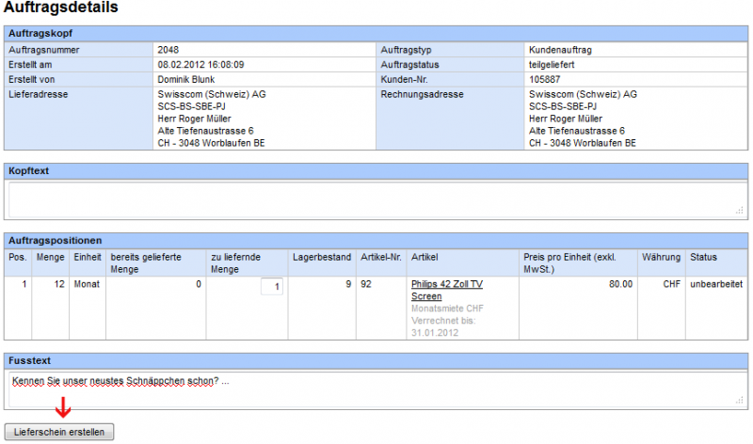Click the Menge value 12
Viewport: 753px width, 444px height.
[x=59, y=284]
